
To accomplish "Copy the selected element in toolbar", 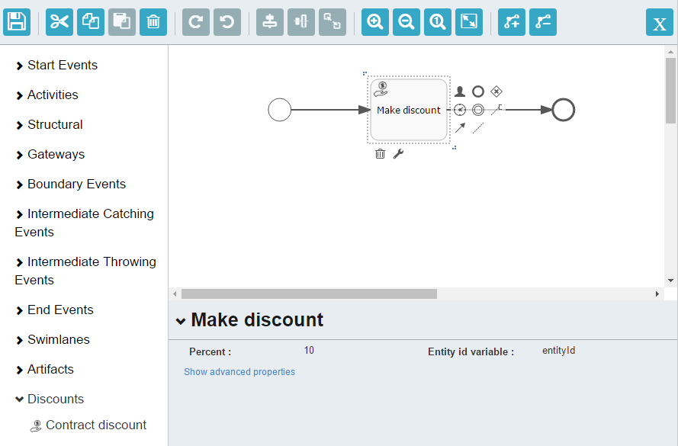I will click(91, 21).
